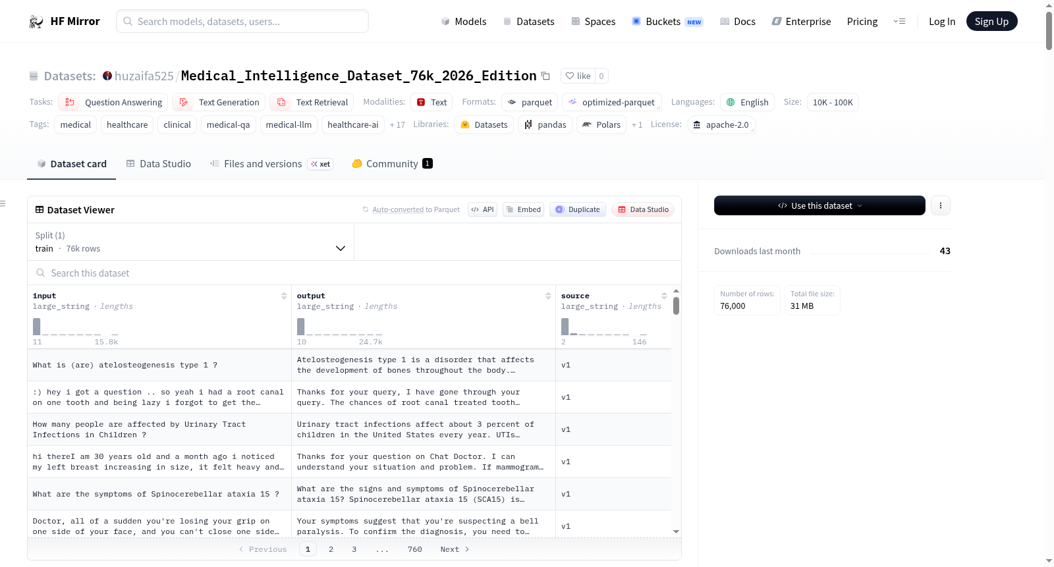Click the Embed button
1054x567 pixels.
[523, 209]
